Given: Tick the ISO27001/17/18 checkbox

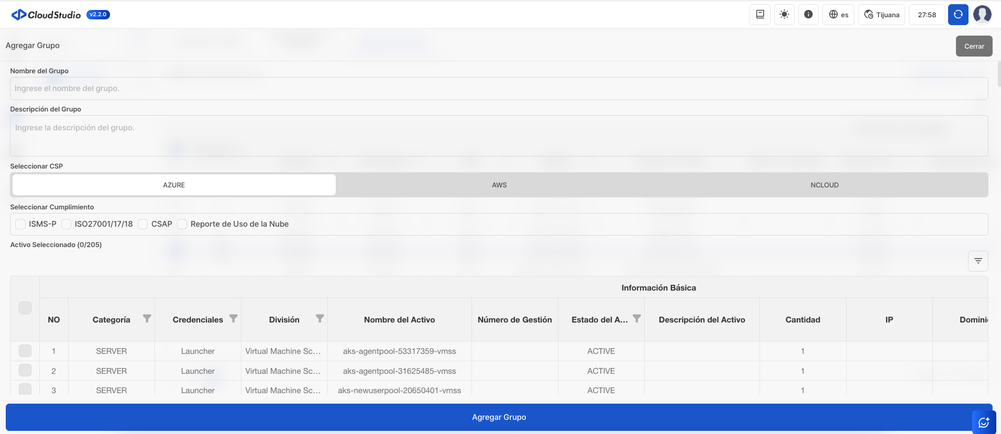Looking at the screenshot, I should click(x=67, y=224).
